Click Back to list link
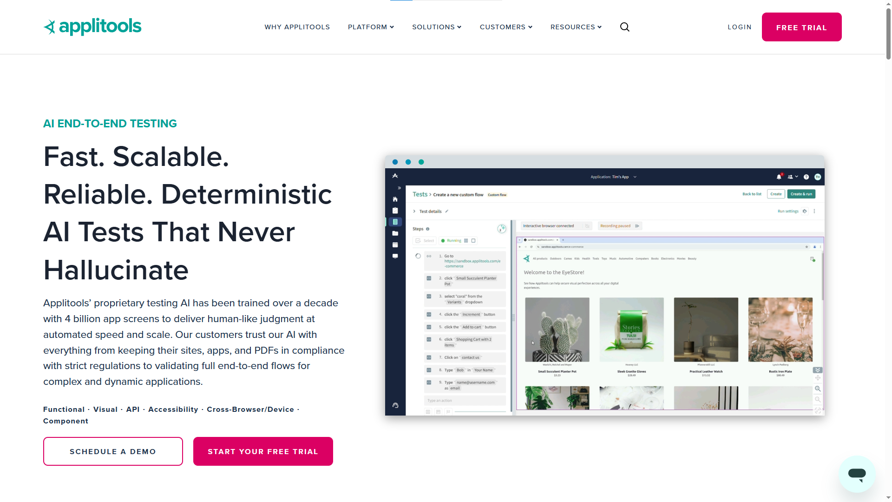The height and width of the screenshot is (502, 892). coord(752,194)
